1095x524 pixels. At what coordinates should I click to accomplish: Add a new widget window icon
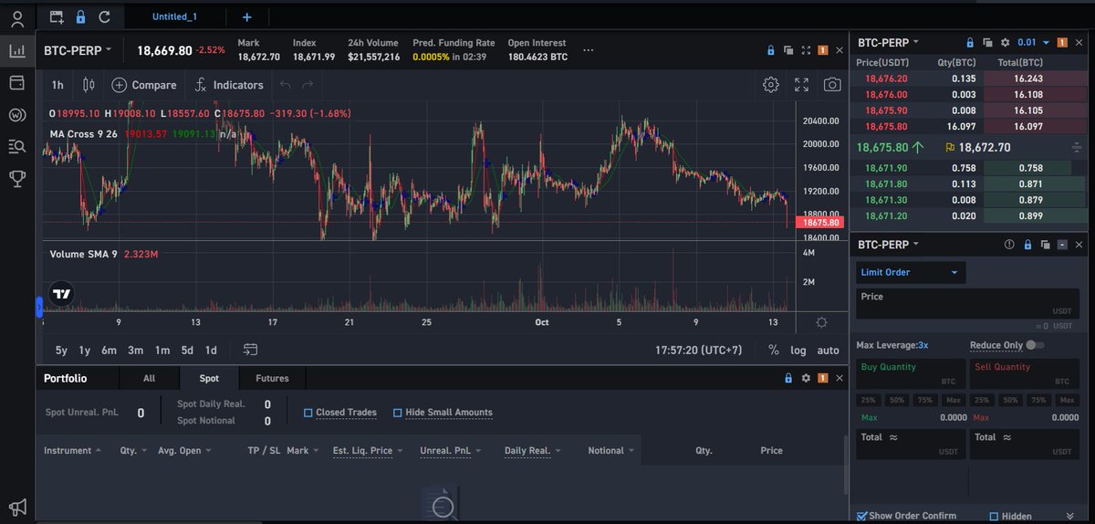pos(57,16)
